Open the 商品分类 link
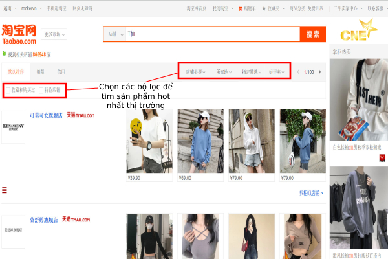The height and width of the screenshot is (259, 388). click(297, 8)
